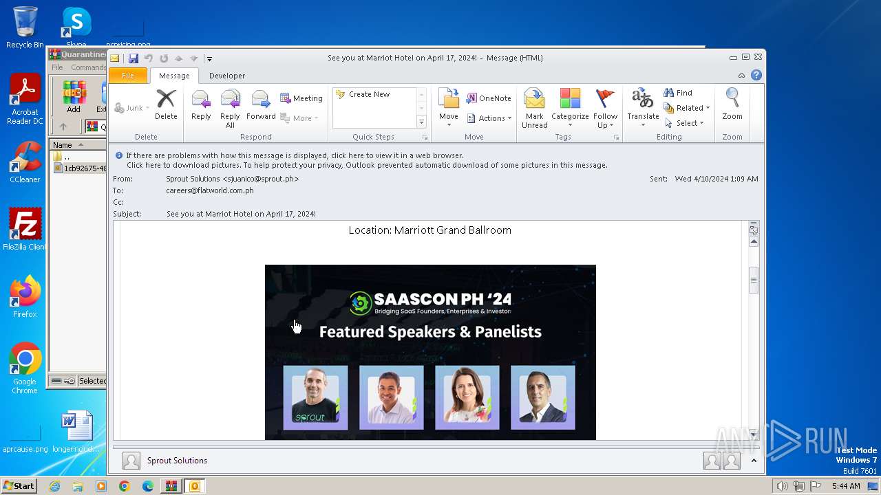Expand the People Pane at bottom

pyautogui.click(x=754, y=461)
